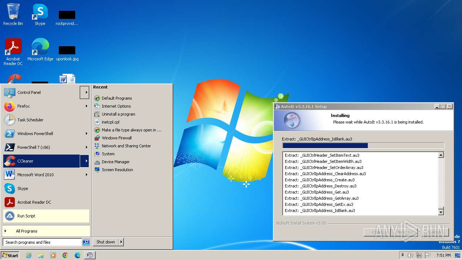
Task: Launch Windows PowerShell from the Start menu
Action: [42, 134]
